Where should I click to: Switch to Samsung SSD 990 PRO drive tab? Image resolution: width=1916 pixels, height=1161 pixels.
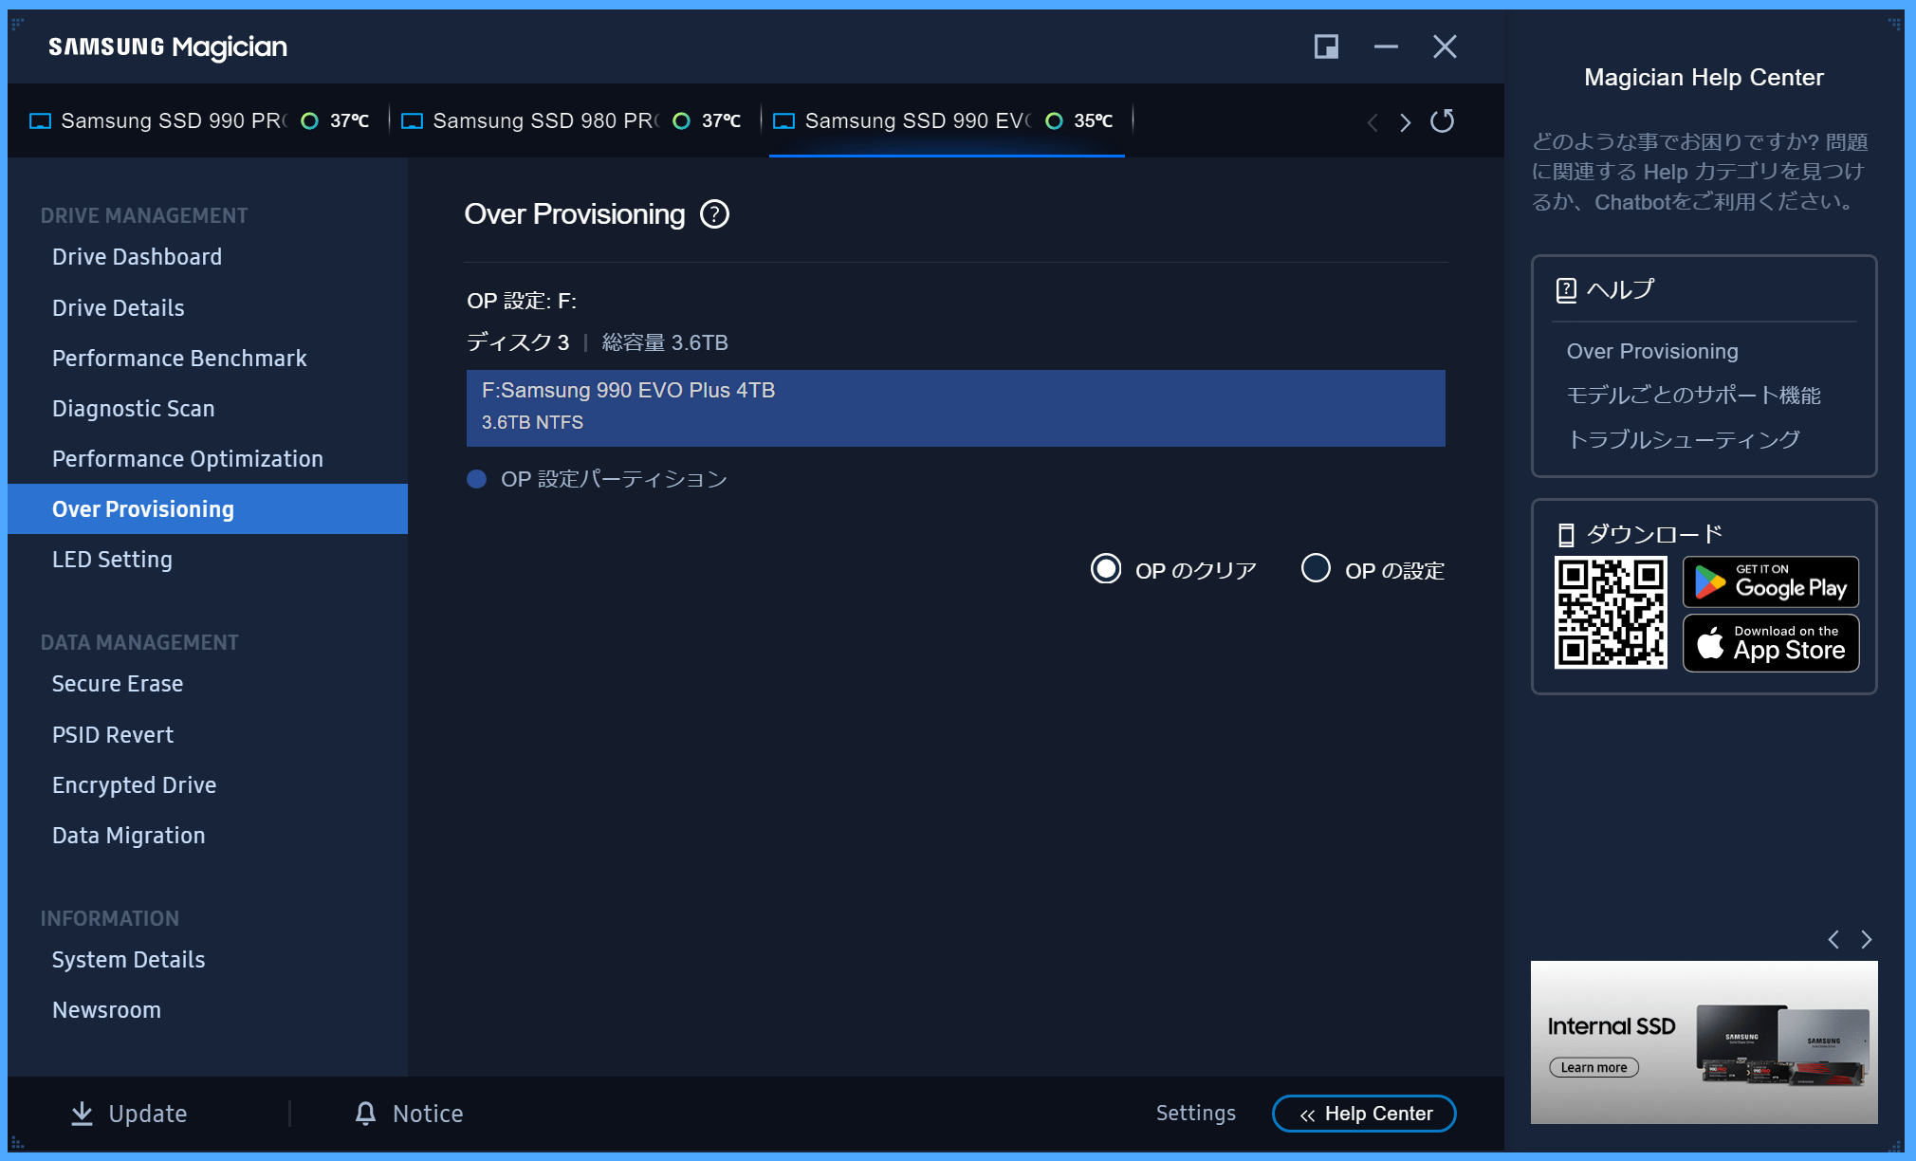pyautogui.click(x=199, y=121)
